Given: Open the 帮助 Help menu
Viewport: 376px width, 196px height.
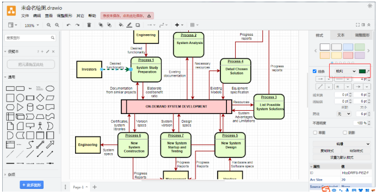Looking at the screenshot, I should (92, 16).
